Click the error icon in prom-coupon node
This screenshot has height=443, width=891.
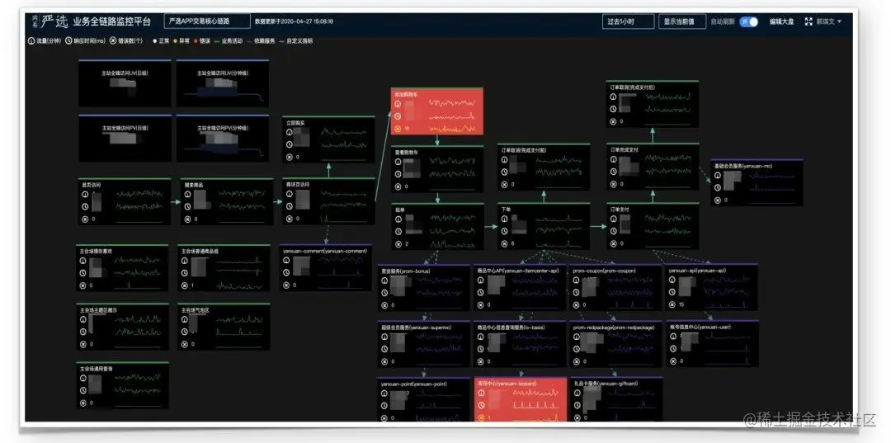pos(576,305)
